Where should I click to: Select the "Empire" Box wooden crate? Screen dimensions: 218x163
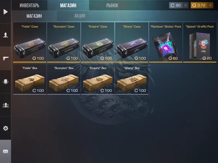(x=98, y=79)
